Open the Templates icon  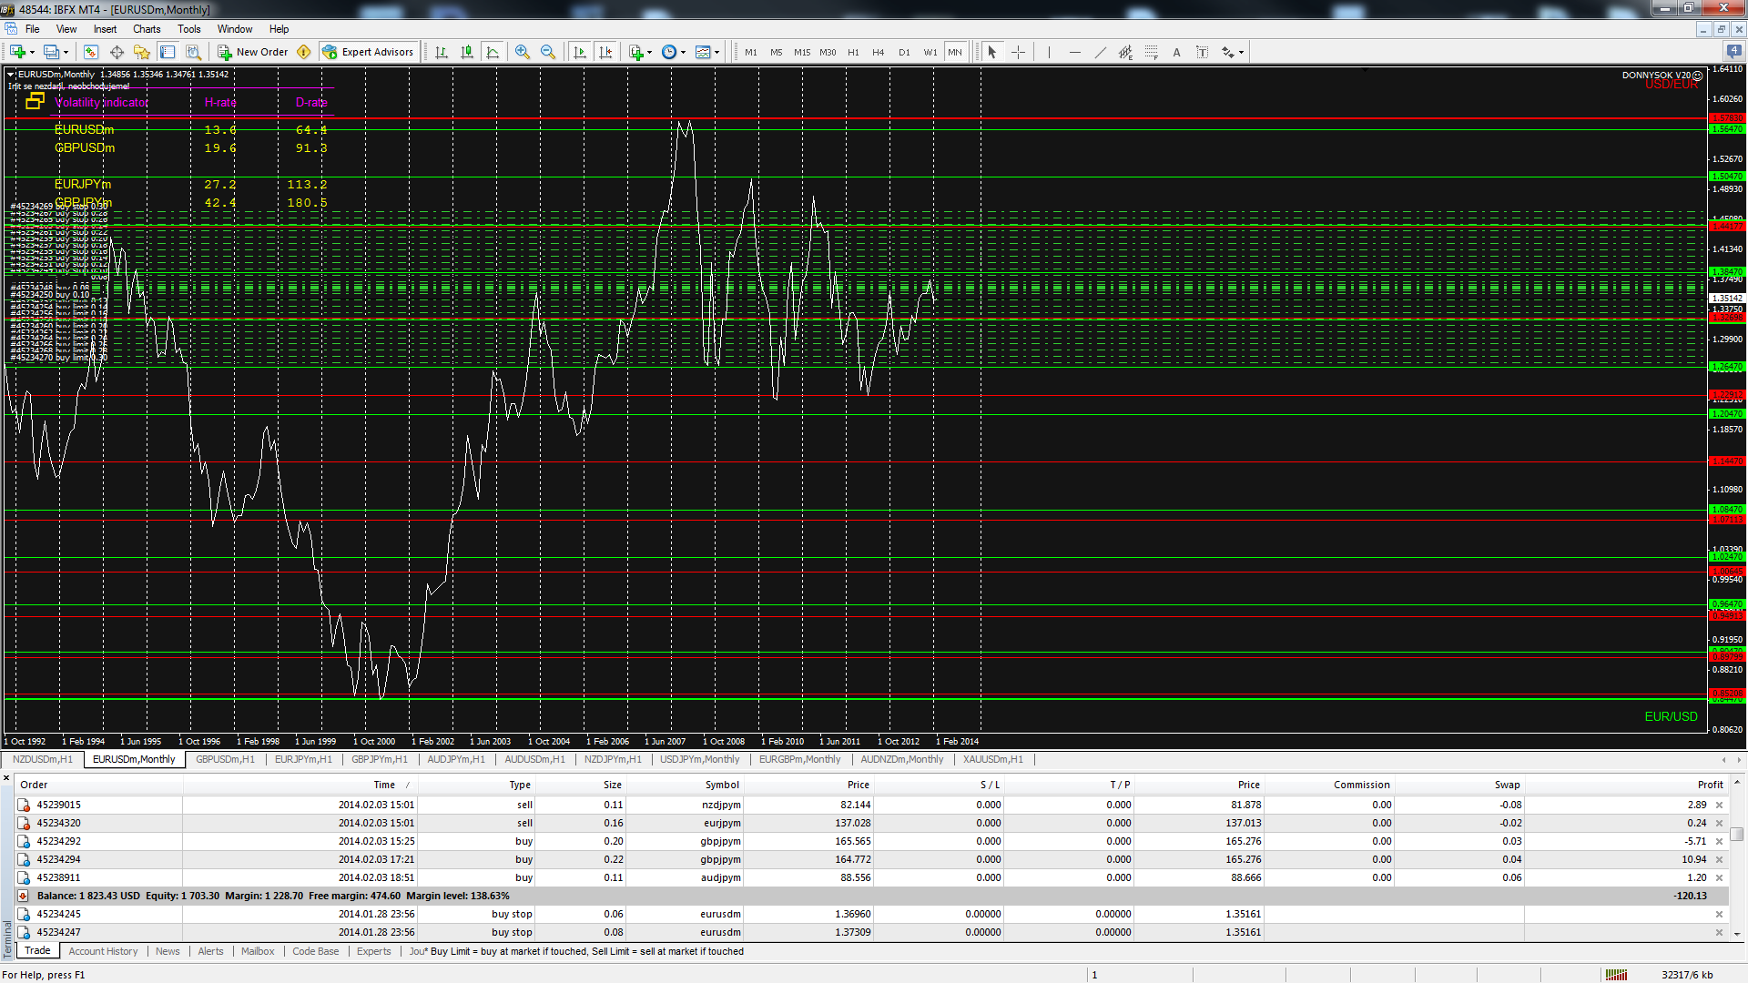(x=703, y=52)
